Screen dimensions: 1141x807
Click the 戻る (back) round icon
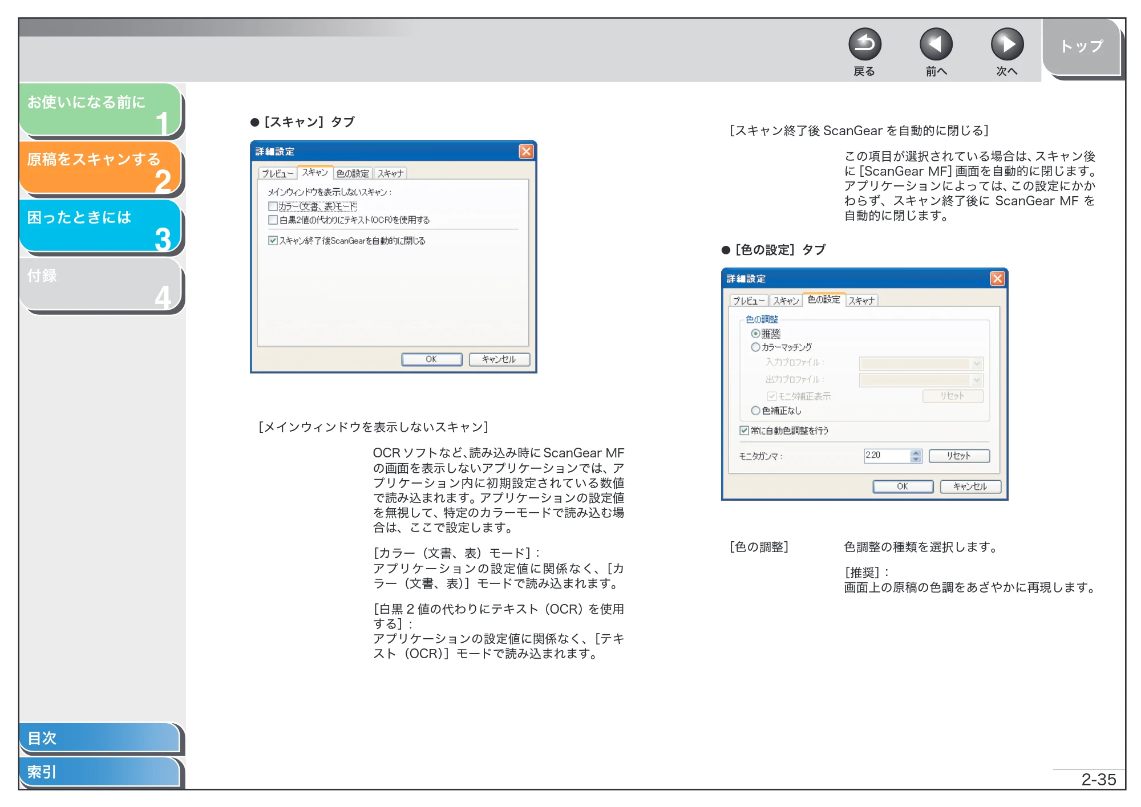pyautogui.click(x=864, y=44)
